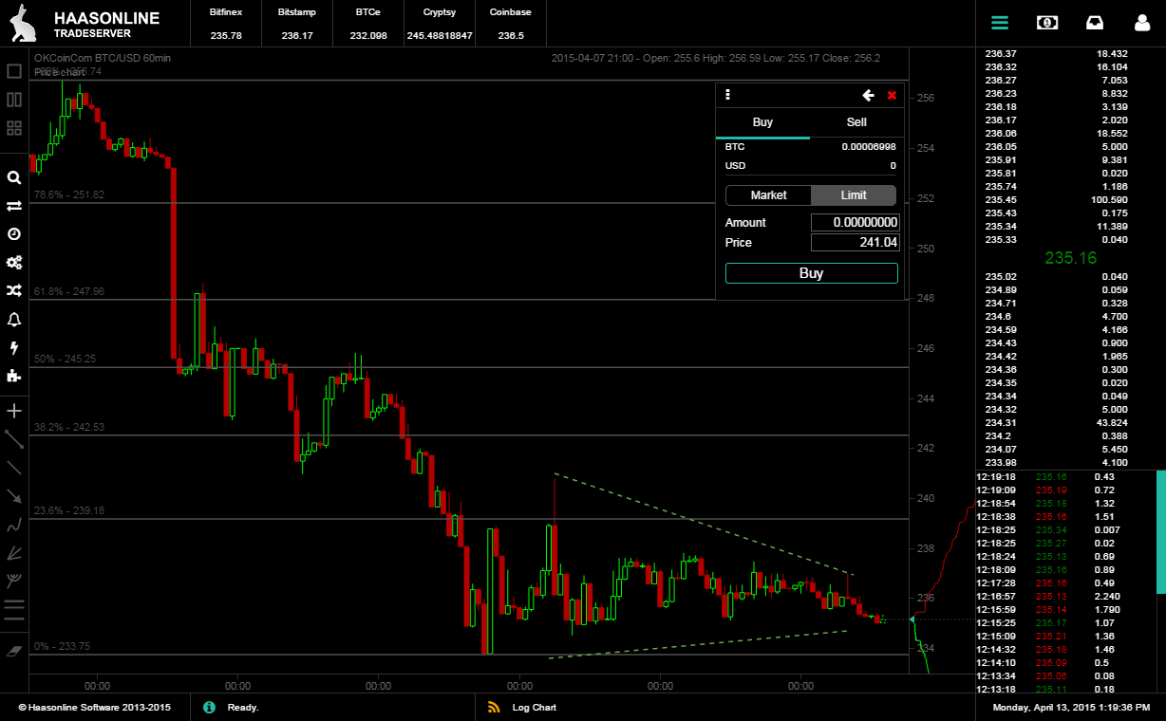Viewport: 1166px width, 721px height.
Task: Select the crosshair plus drawing tool
Action: [14, 411]
